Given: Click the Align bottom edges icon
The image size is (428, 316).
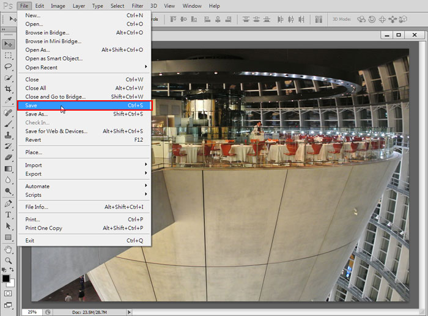Looking at the screenshot, I should click(194, 19).
